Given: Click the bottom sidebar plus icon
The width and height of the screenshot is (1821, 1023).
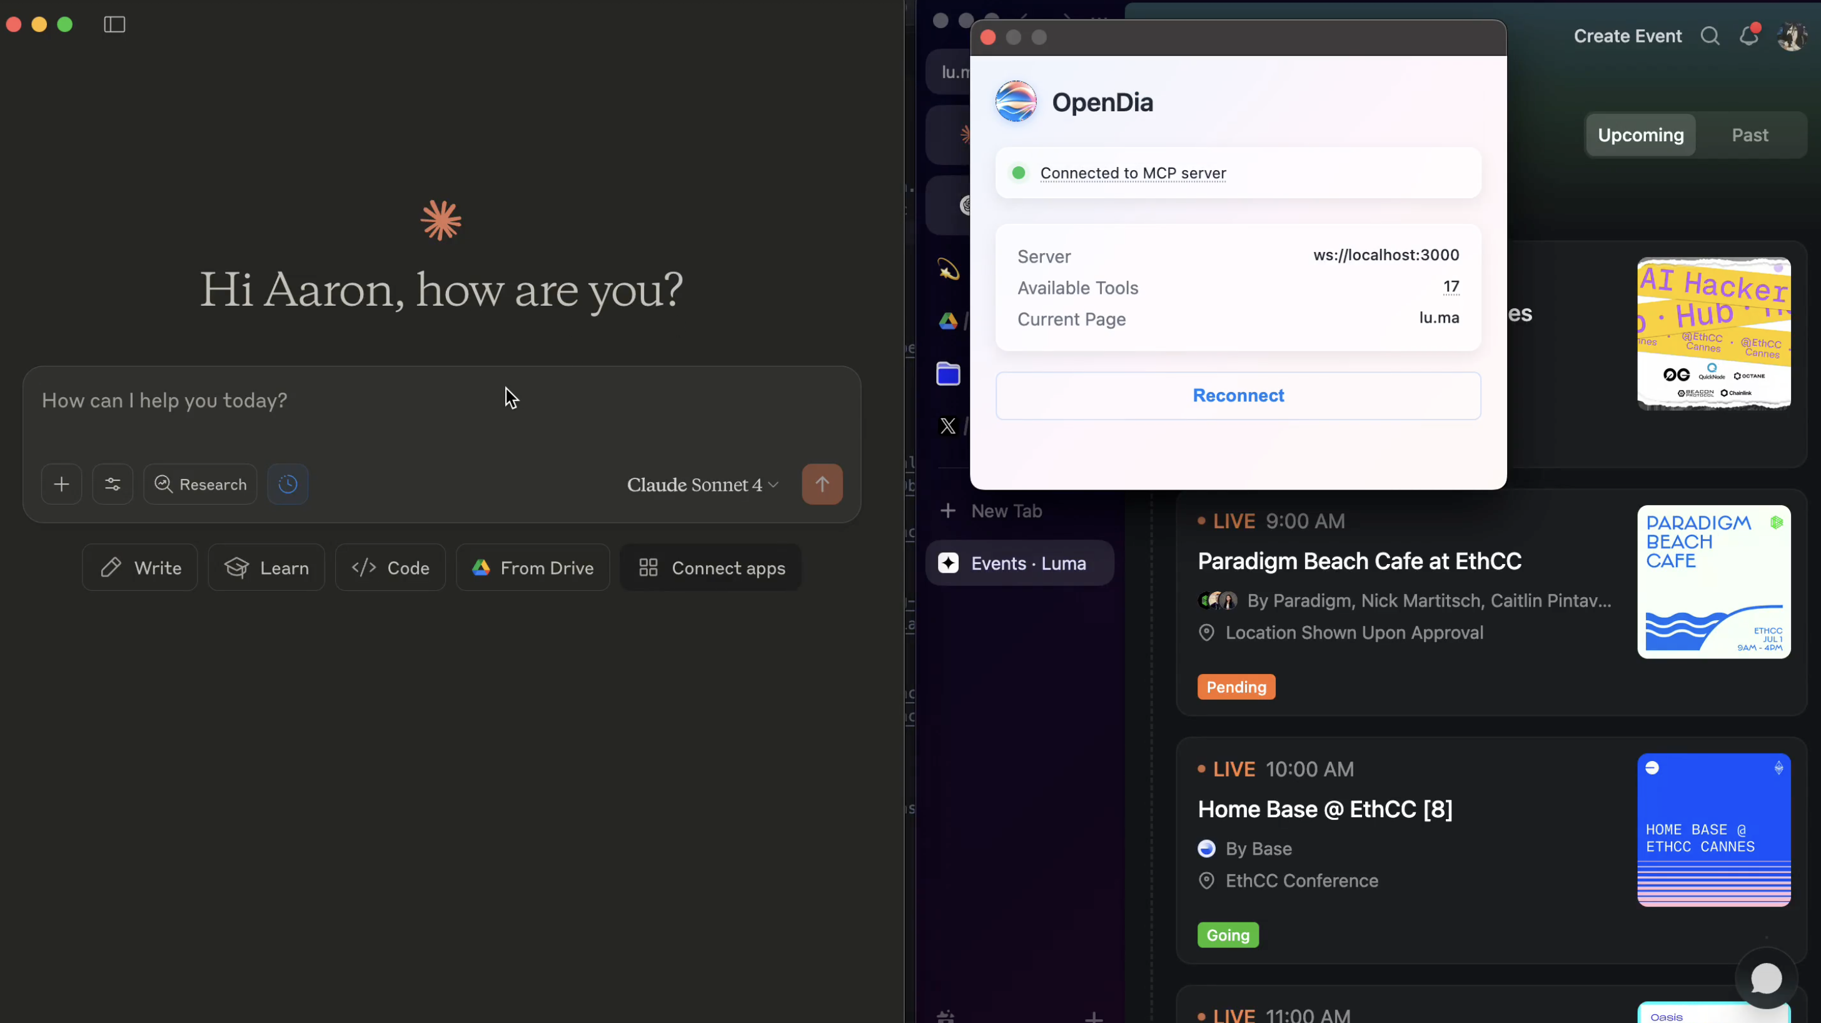Looking at the screenshot, I should 1094,1017.
